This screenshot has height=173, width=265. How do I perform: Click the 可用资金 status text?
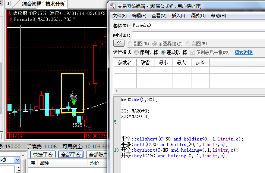click(85, 146)
